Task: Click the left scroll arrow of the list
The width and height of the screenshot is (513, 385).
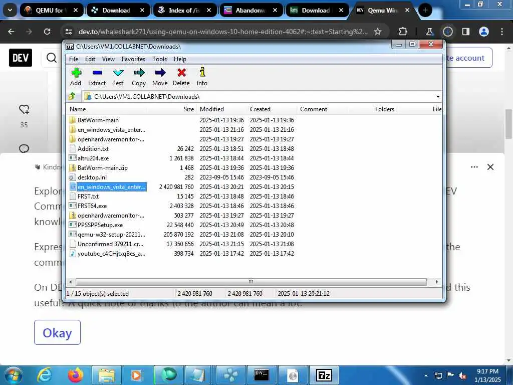Action: point(70,282)
